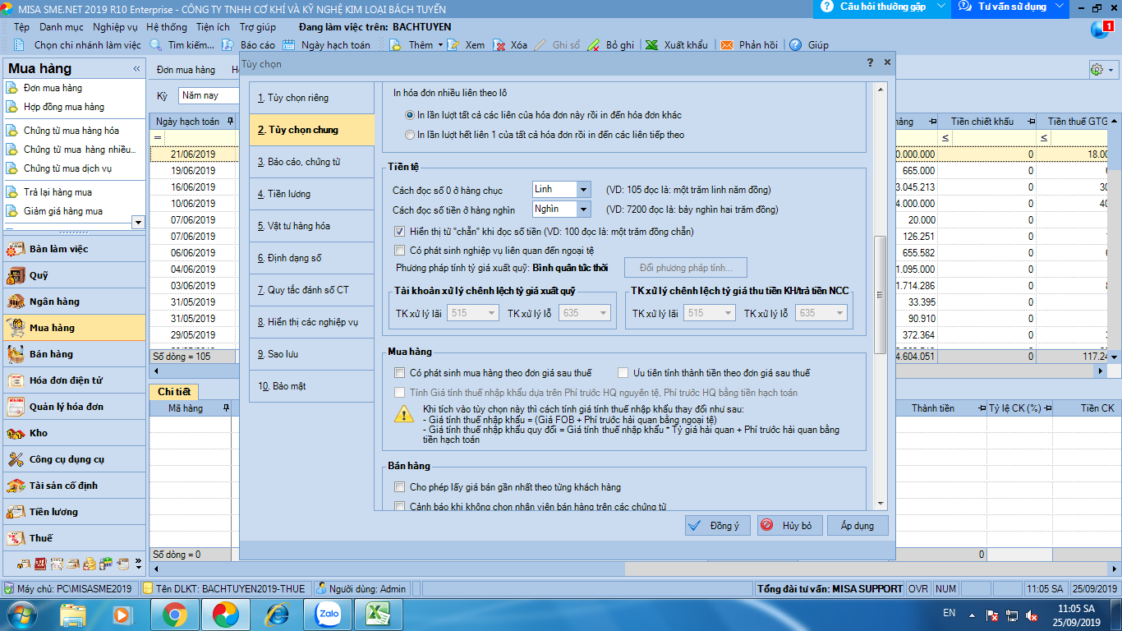This screenshot has height=631, width=1122.
Task: Click the Bỏ ghi toolbar icon
Action: click(594, 45)
